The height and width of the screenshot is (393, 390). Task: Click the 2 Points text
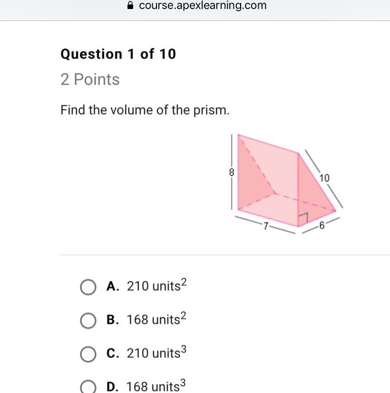click(x=90, y=79)
